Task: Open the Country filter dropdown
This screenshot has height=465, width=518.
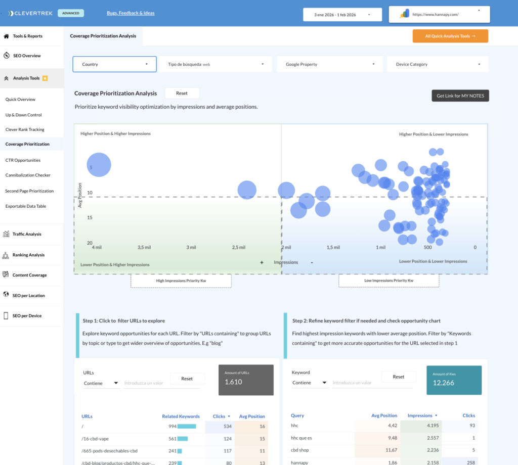Action: [x=114, y=64]
